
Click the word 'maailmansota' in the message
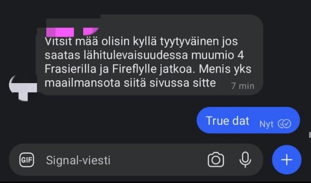point(82,83)
